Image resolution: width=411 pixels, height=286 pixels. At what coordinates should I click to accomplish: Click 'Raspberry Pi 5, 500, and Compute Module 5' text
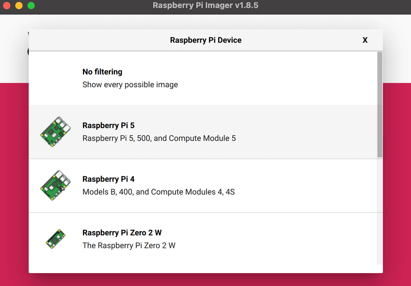(159, 138)
